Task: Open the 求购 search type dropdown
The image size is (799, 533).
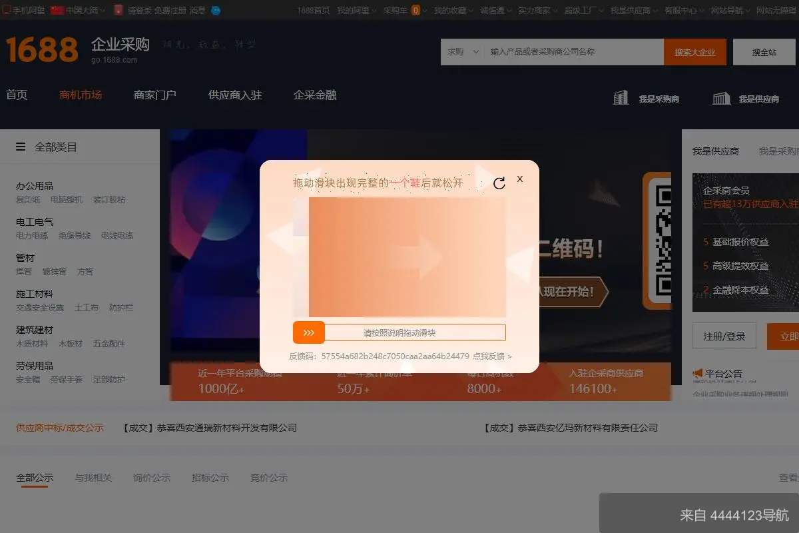Action: 461,51
